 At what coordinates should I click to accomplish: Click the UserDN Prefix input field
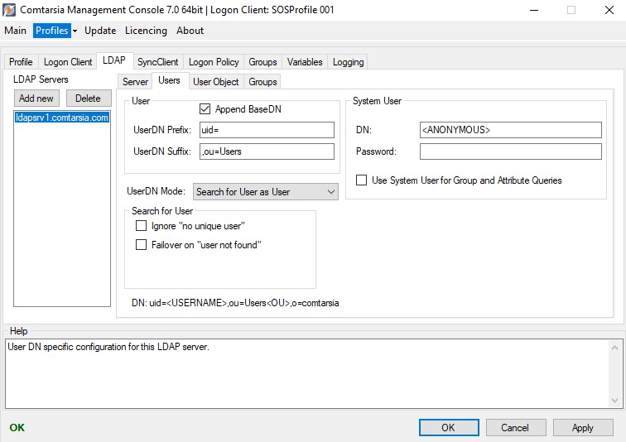pyautogui.click(x=266, y=130)
